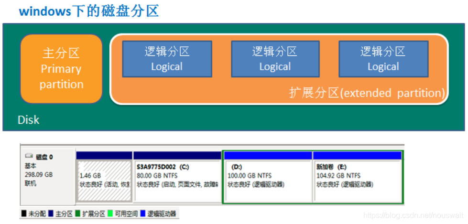Select the (D:) 100.00 GB logical drive
468x224 pixels.
268,181
